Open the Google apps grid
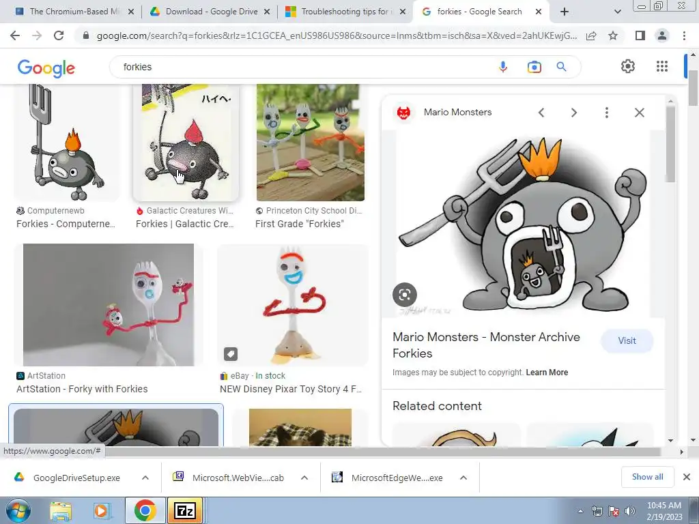699x524 pixels. click(x=662, y=66)
